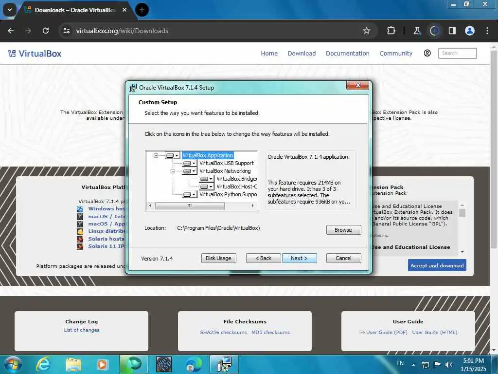The image size is (498, 374).
Task: Launch Internet Explorer from taskbar
Action: [x=43, y=364]
